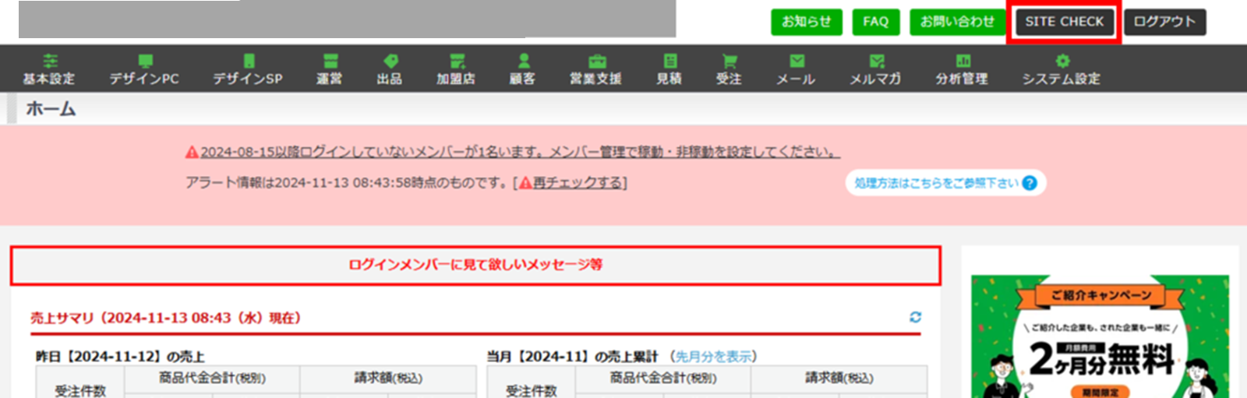Open the ご紹介キャンペーン banner
The image size is (1247, 398).
[1100, 336]
